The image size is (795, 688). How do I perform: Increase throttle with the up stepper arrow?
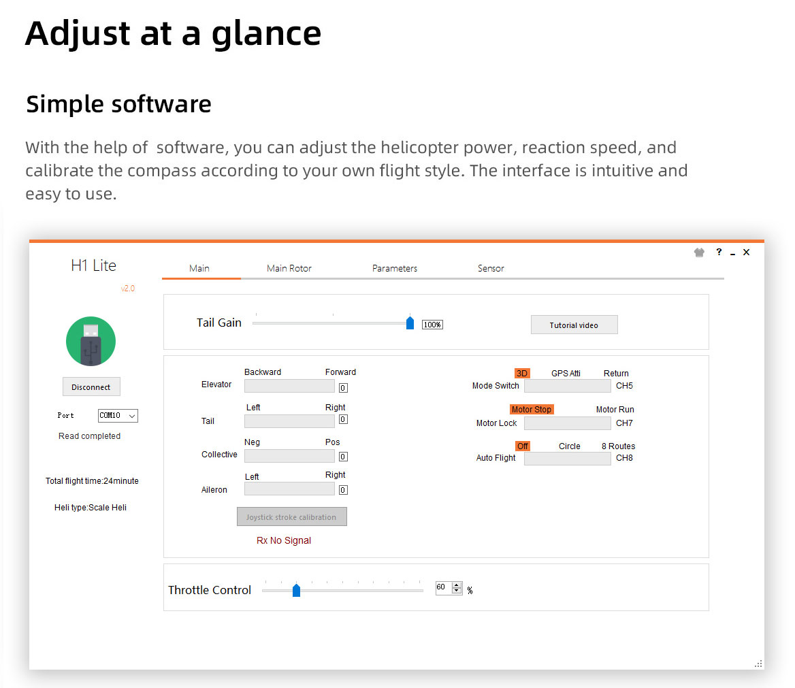457,585
